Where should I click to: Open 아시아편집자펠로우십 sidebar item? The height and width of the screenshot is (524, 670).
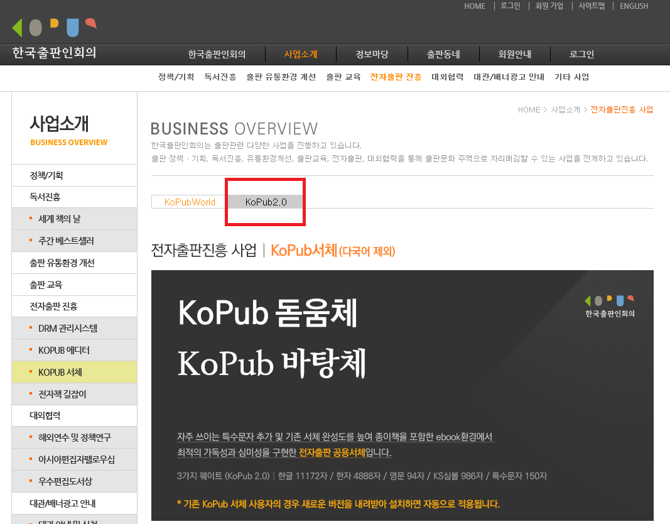pos(74,460)
